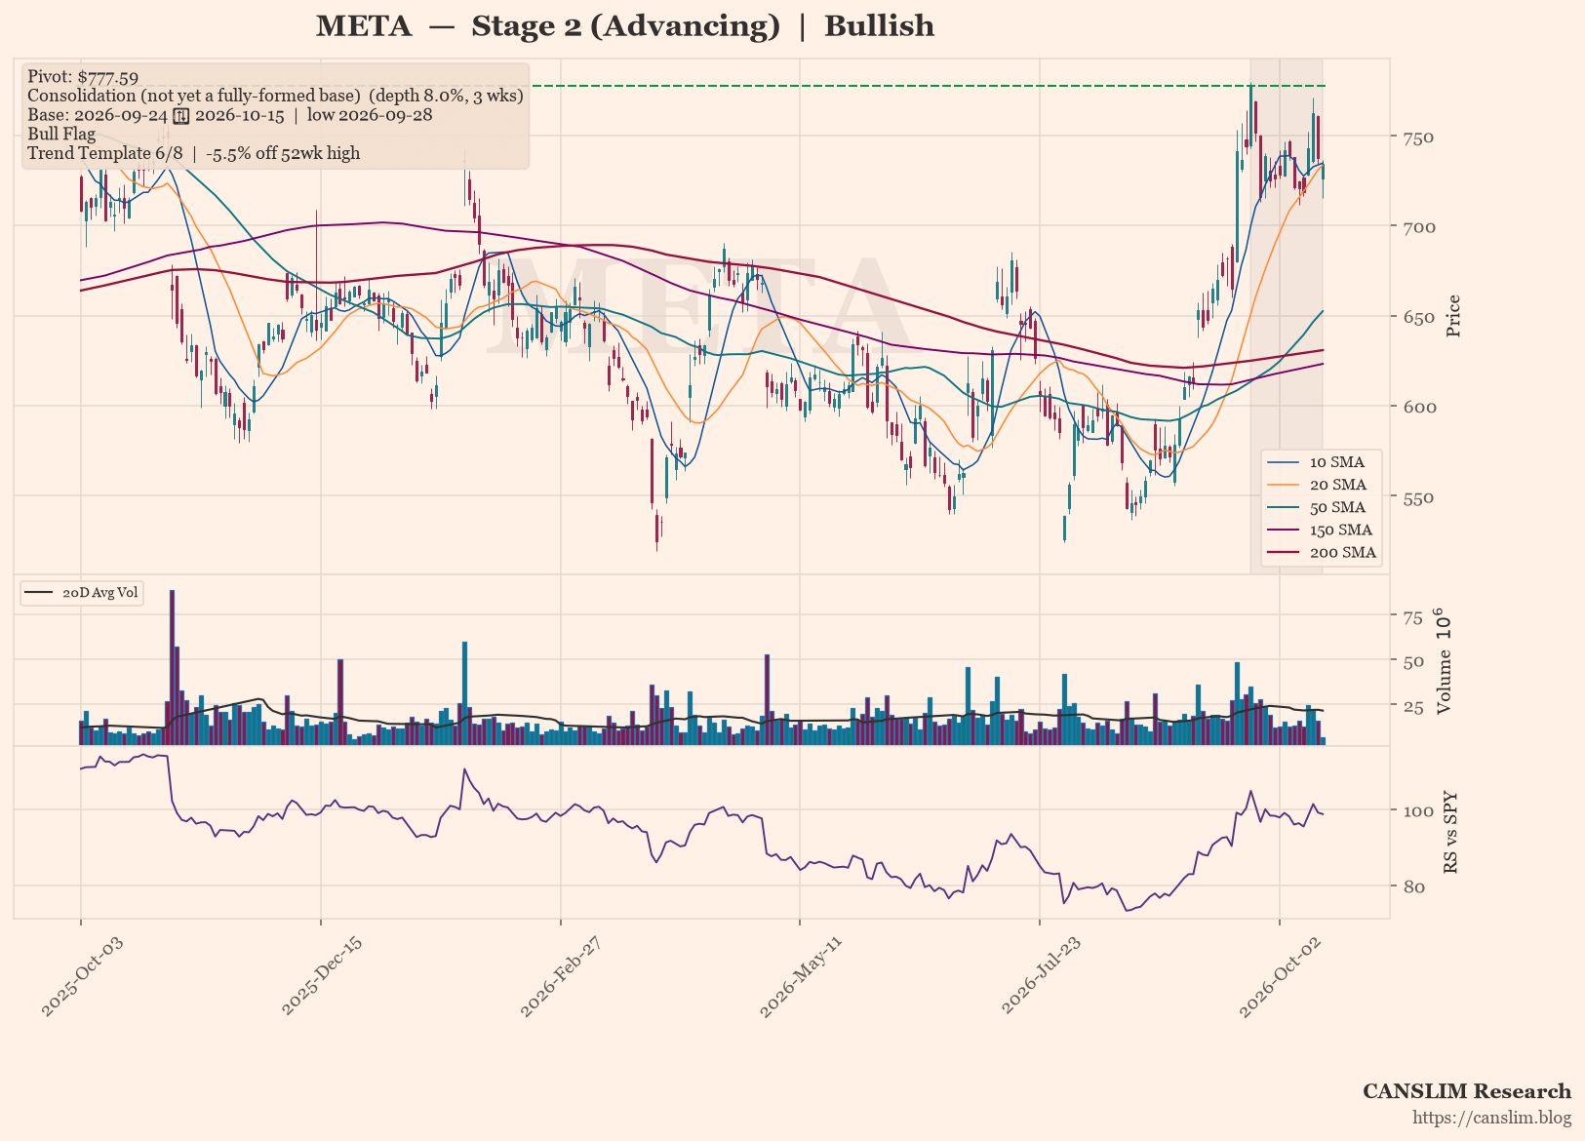Click the "50 SMA" legend entry

point(1320,507)
